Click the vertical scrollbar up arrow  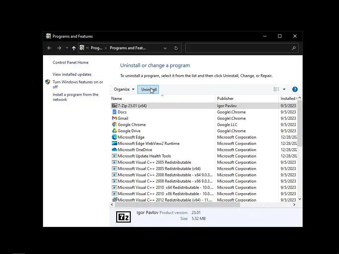click(300, 98)
